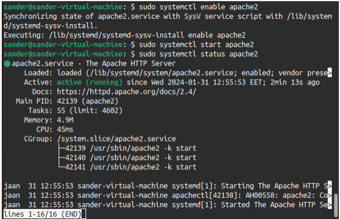Click the pager status 'lines 1-16/16 (END)'
This screenshot has width=340, height=219.
(x=42, y=214)
